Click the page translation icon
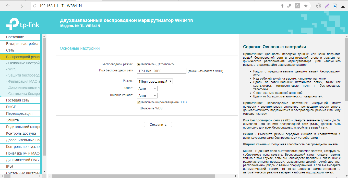 [289, 6]
